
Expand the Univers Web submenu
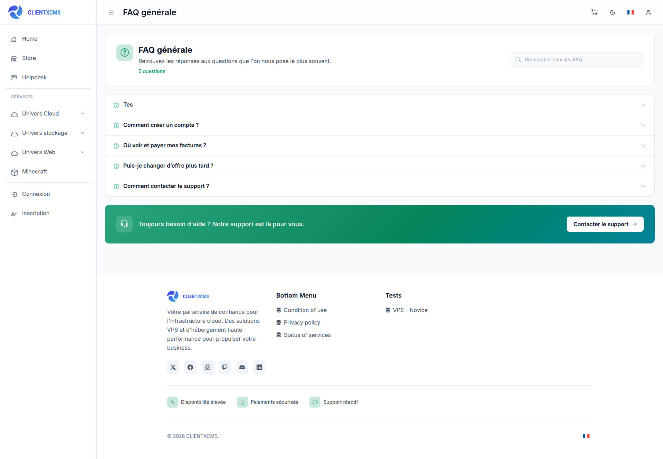(x=48, y=152)
